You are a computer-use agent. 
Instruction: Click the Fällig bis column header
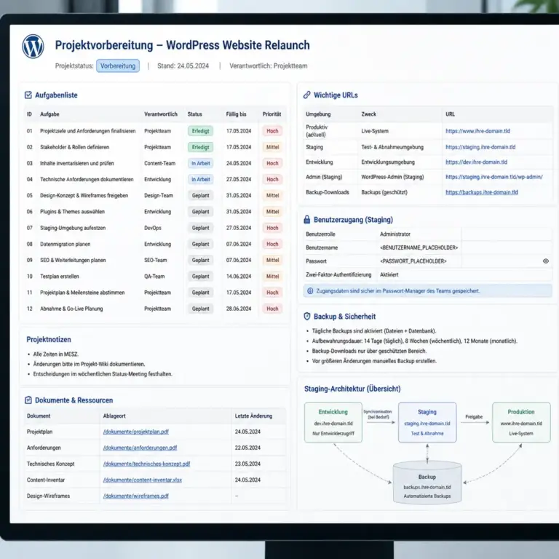(236, 114)
